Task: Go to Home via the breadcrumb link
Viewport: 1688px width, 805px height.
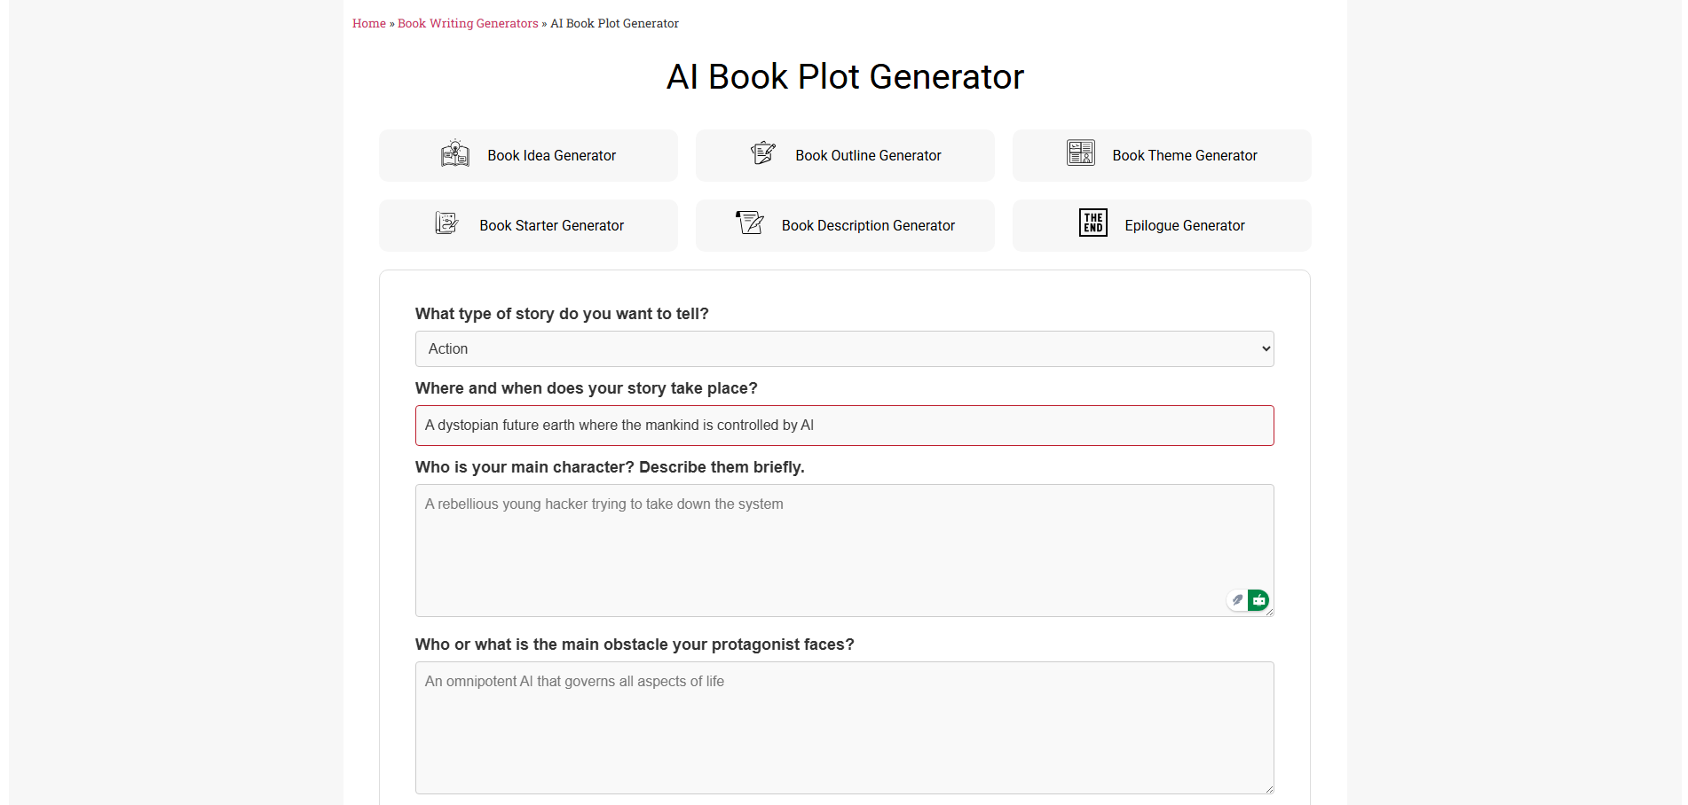Action: click(x=368, y=24)
